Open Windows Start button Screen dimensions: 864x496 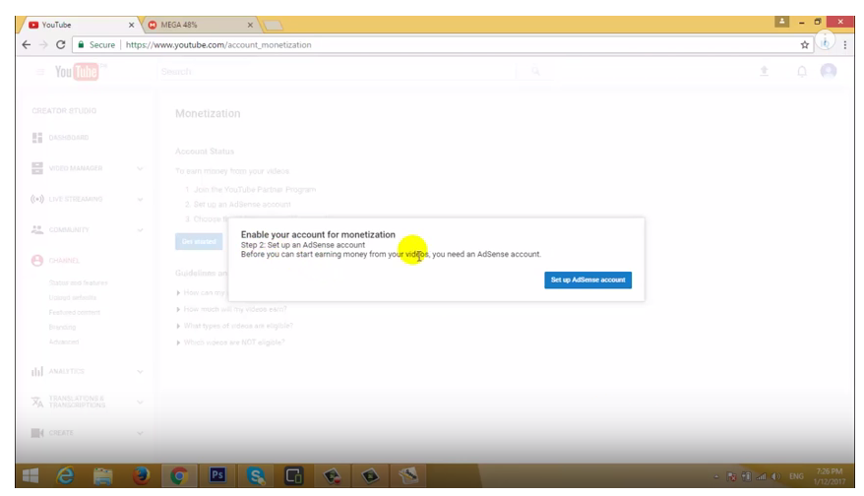[x=31, y=475]
